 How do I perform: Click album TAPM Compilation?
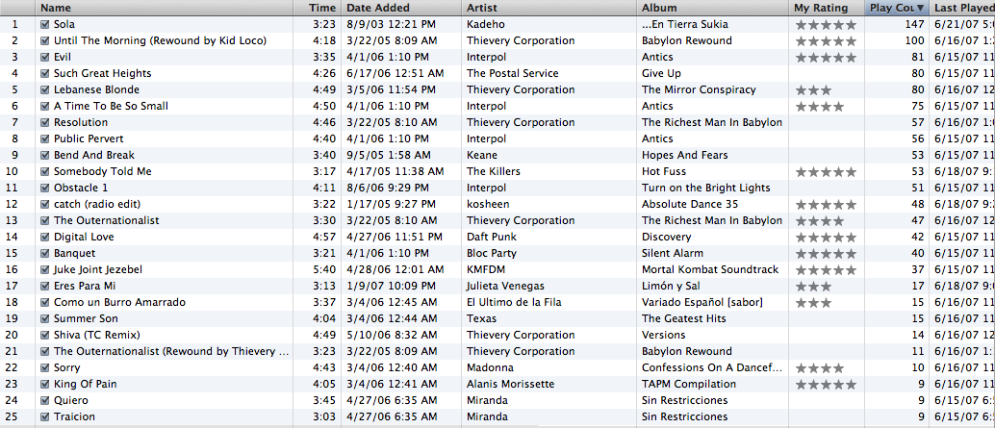tap(689, 385)
